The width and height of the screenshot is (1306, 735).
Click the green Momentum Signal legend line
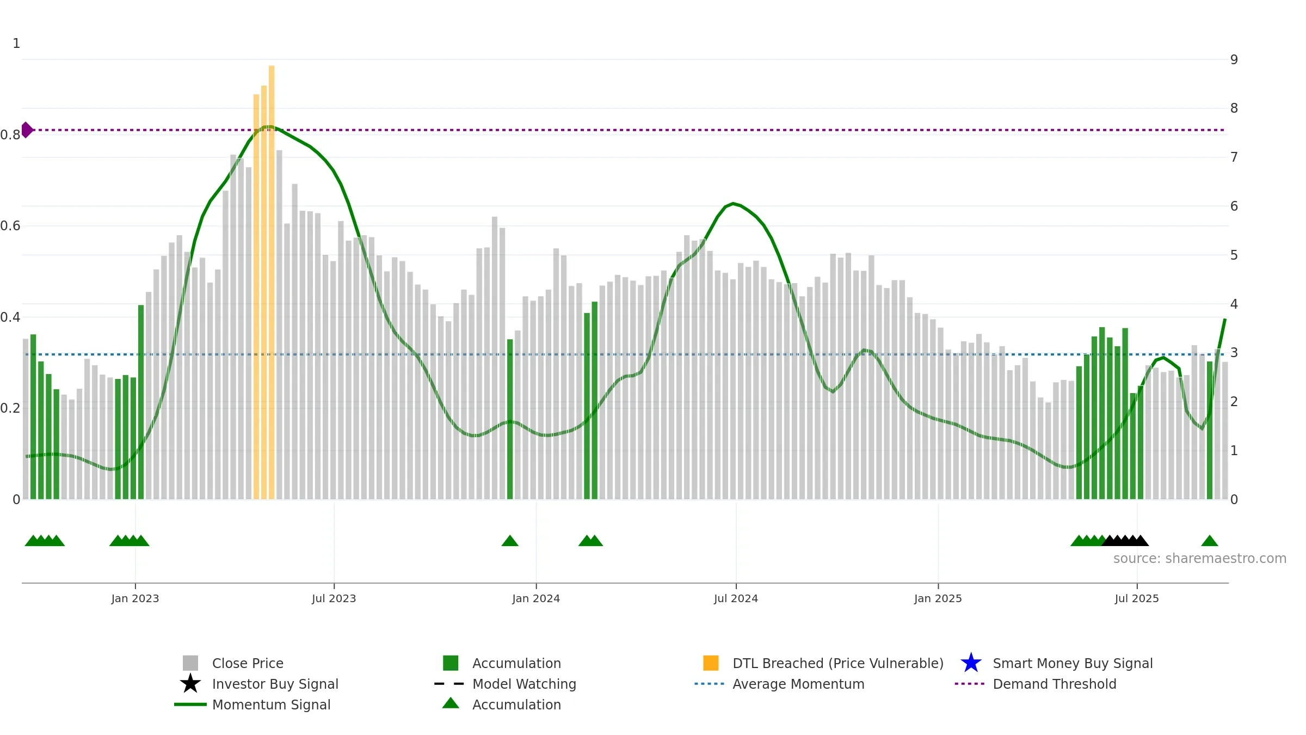[190, 705]
